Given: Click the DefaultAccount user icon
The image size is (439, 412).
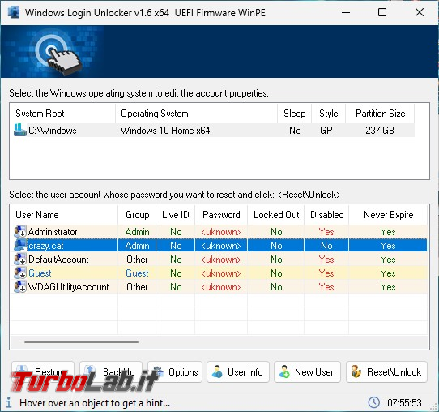Looking at the screenshot, I should [20, 260].
